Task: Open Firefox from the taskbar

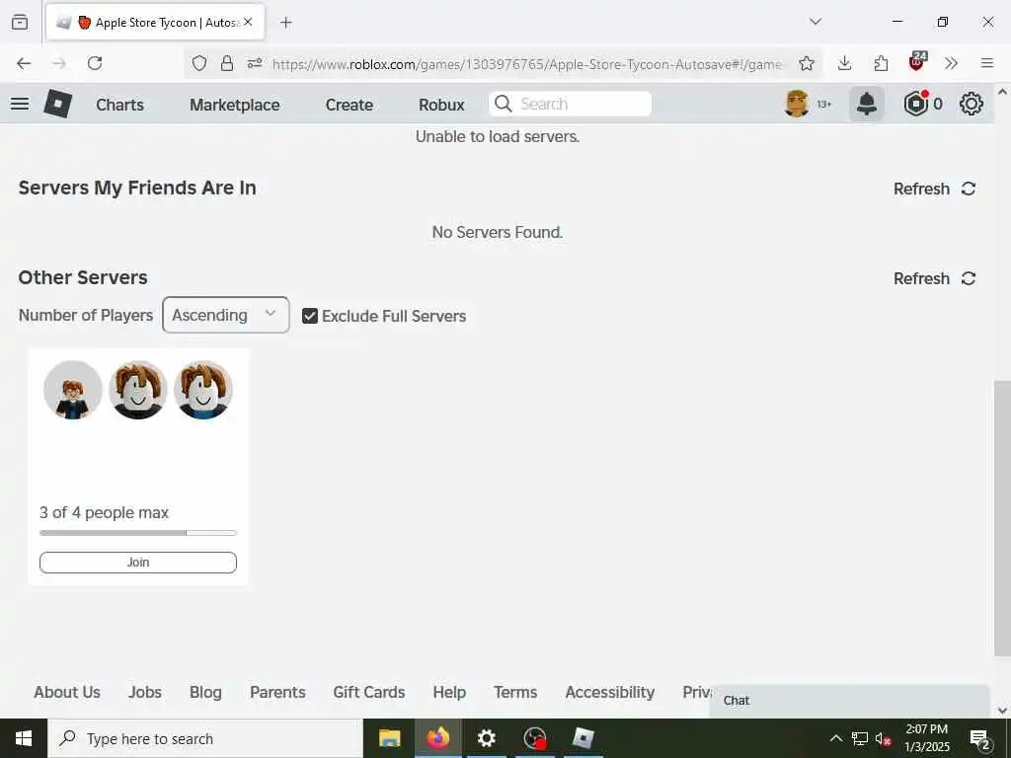Action: [437, 738]
